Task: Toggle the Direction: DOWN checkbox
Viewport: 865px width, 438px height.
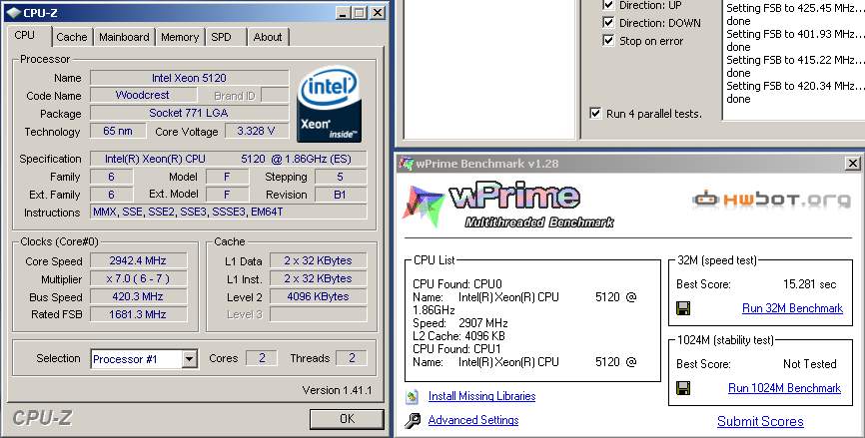Action: (608, 23)
